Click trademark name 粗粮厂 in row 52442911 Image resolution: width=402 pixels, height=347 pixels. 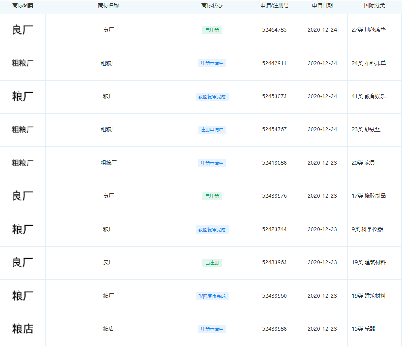pyautogui.click(x=108, y=63)
